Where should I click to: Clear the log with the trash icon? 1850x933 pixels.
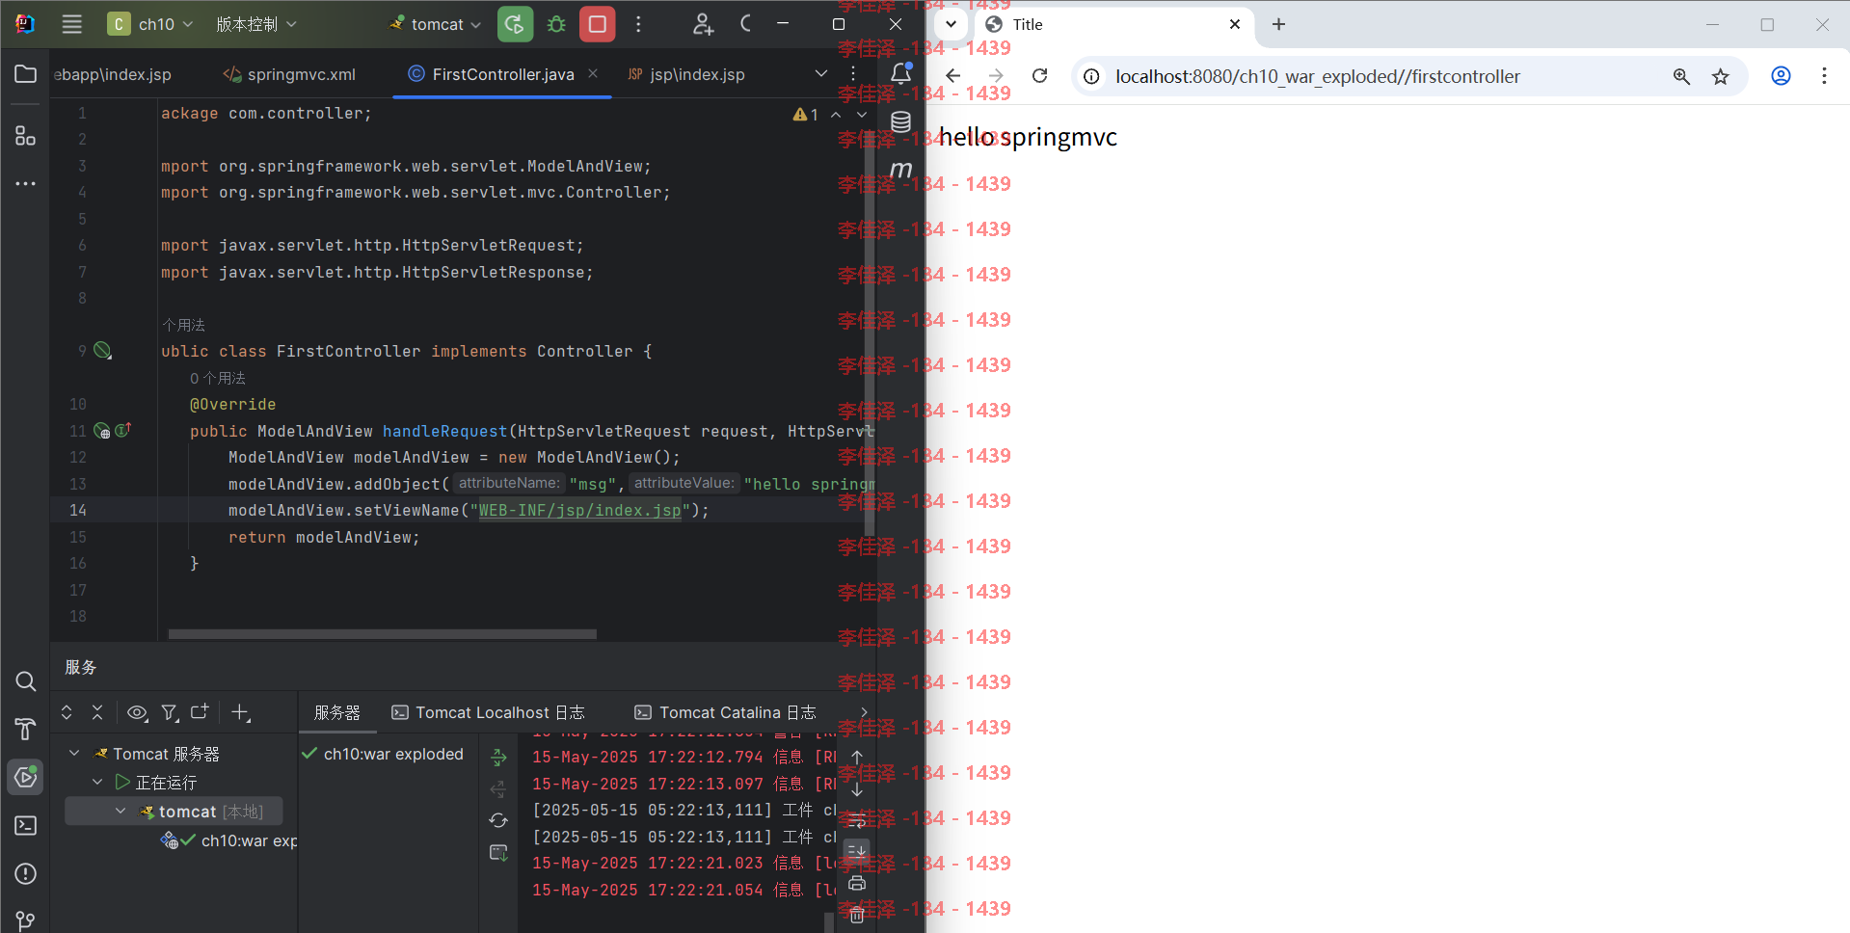(857, 916)
